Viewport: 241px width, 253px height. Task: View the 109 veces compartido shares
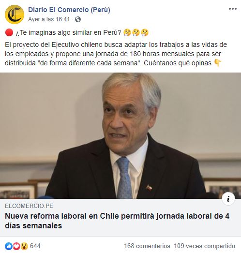204,246
